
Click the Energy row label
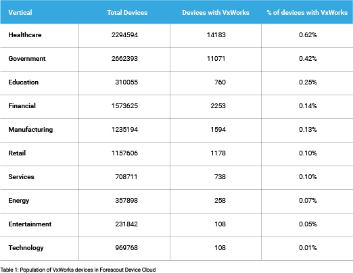pyautogui.click(x=19, y=201)
